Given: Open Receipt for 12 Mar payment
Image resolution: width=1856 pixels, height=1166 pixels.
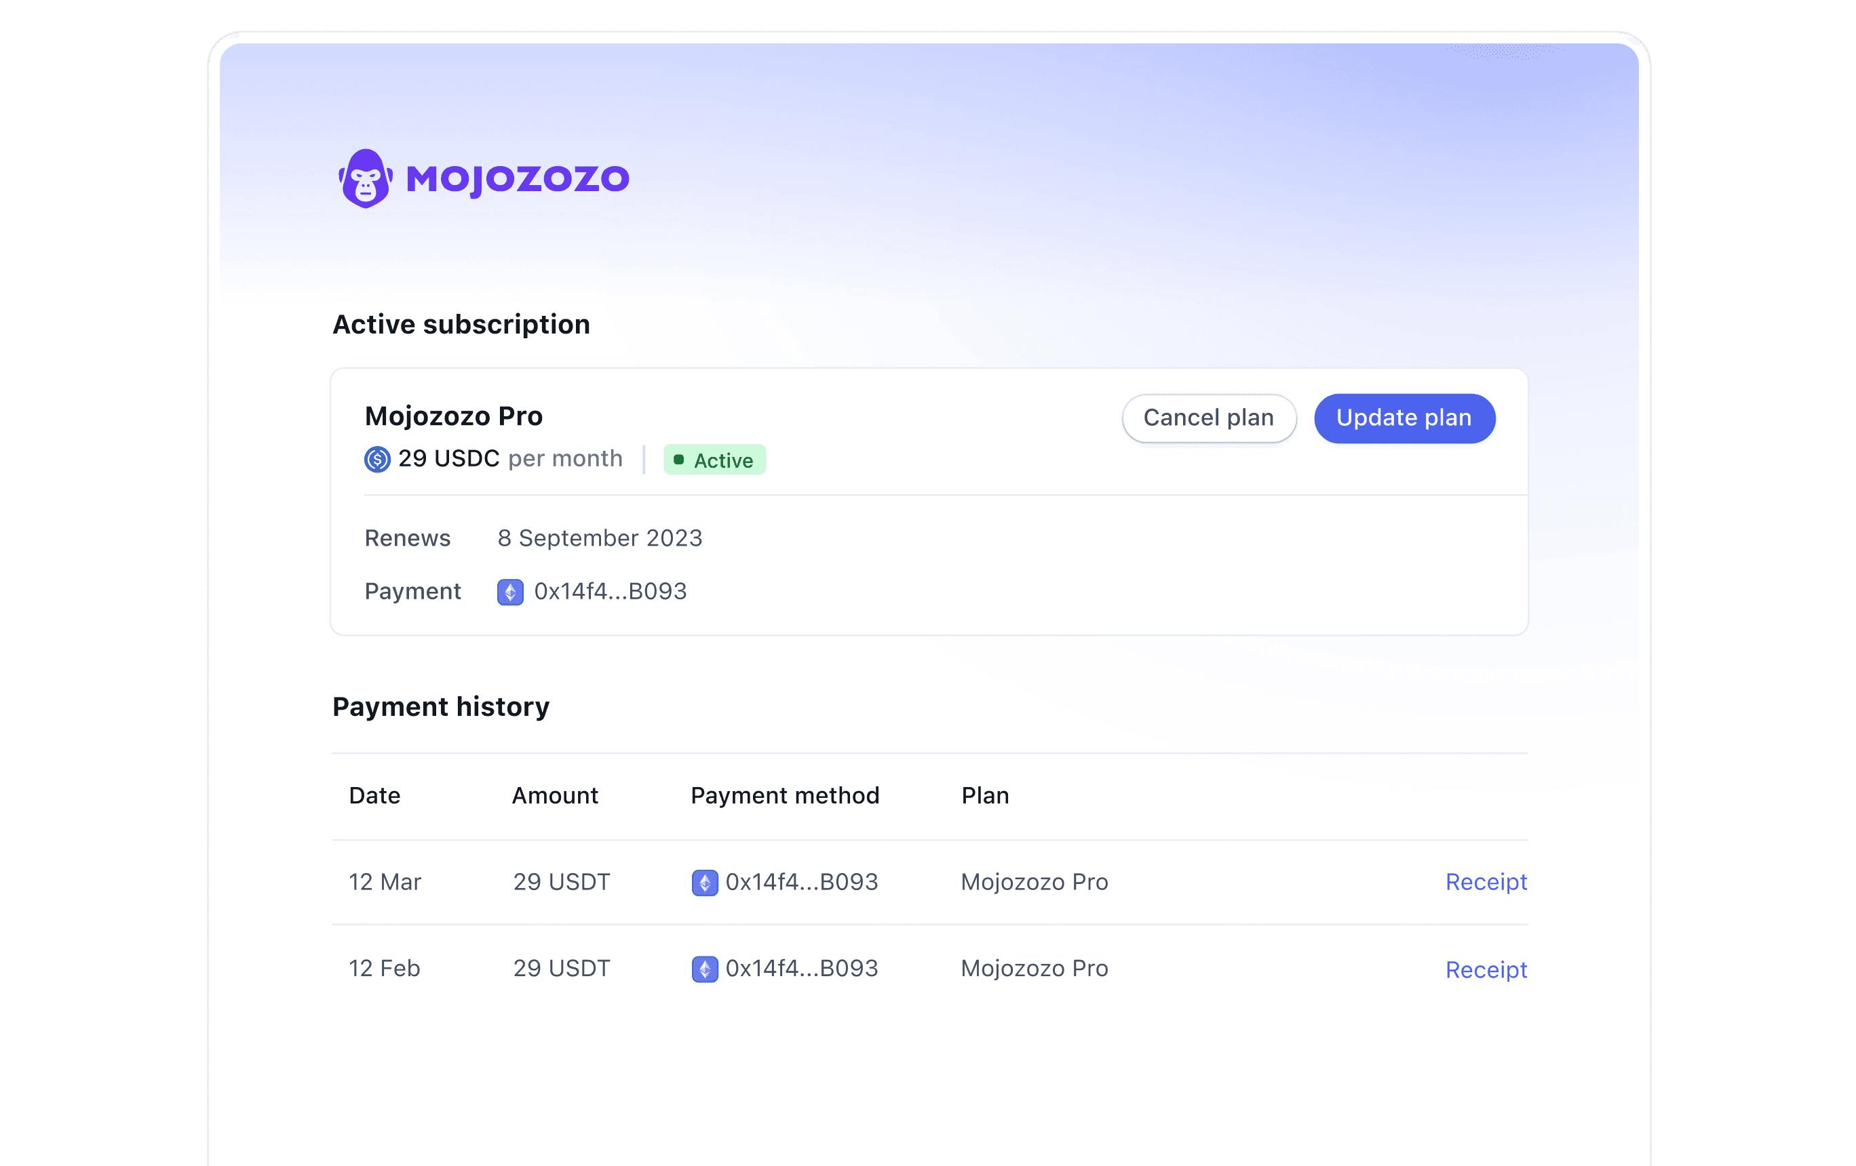Looking at the screenshot, I should (x=1486, y=883).
